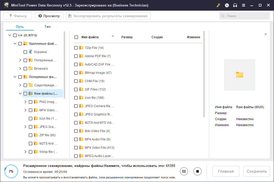Check the MP4 Video File (413) checkbox
Screen dimensions: 274x182
point(76,148)
